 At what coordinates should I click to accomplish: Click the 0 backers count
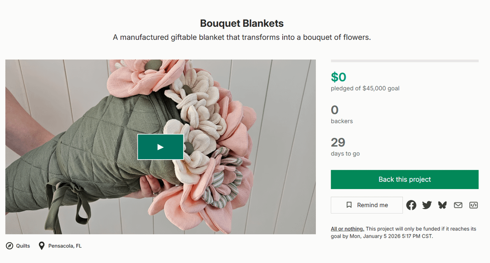335,110
